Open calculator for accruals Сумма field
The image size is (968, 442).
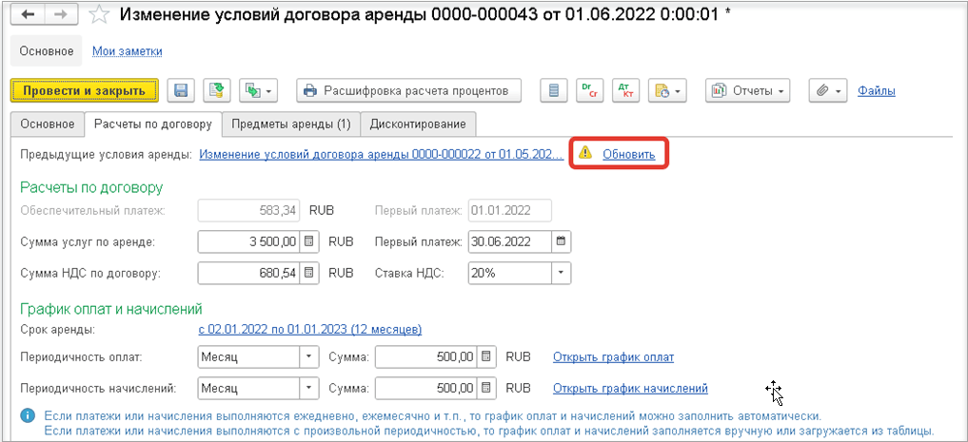[486, 389]
